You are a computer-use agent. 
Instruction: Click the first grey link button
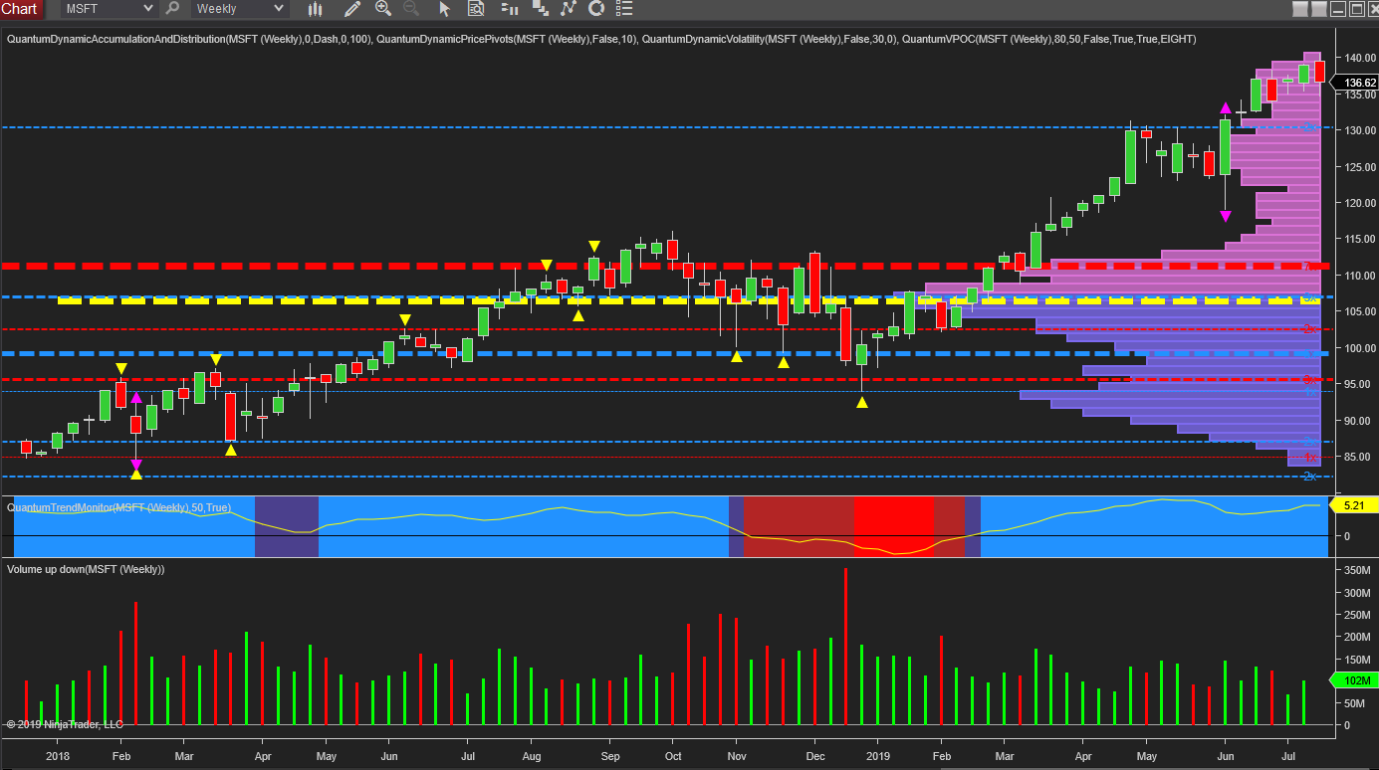[1301, 10]
